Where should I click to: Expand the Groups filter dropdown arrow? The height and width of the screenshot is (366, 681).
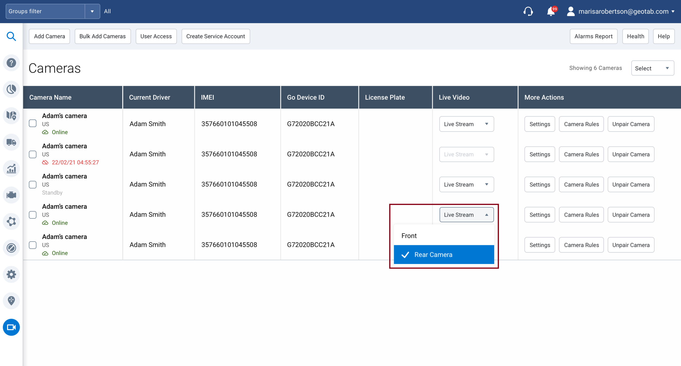point(92,11)
